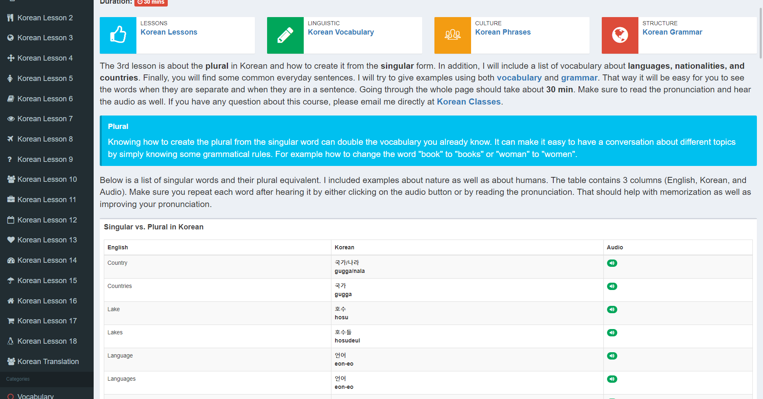The width and height of the screenshot is (763, 399).
Task: Select the red globe Structure icon
Action: click(x=620, y=35)
